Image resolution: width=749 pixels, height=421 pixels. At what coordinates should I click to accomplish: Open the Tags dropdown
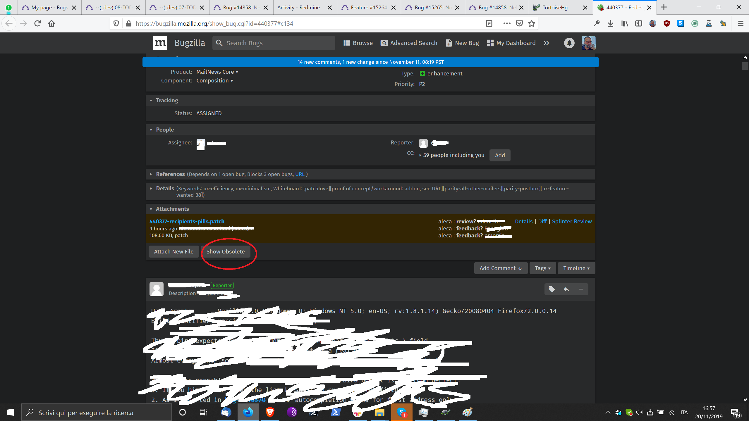(542, 268)
